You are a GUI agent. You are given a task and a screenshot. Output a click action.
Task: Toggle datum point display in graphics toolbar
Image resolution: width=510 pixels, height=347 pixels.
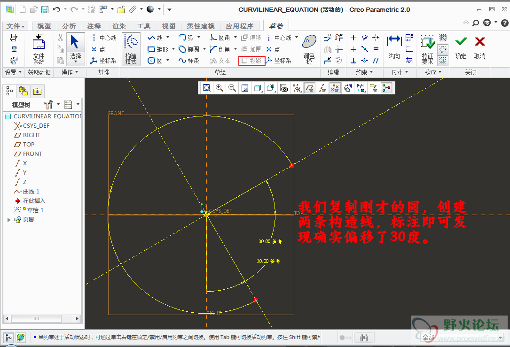point(335,88)
